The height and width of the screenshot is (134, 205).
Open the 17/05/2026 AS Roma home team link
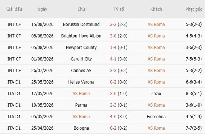[81, 93]
